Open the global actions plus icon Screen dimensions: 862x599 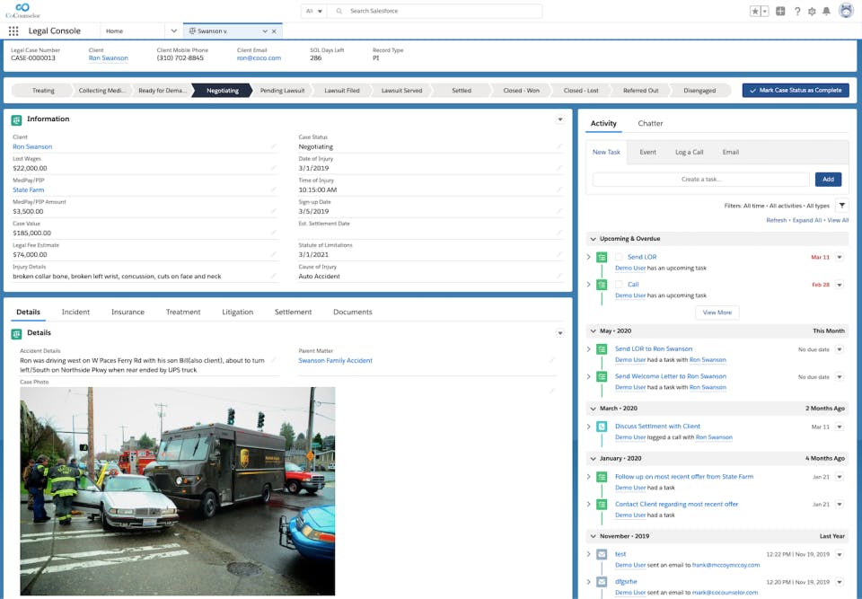tap(780, 11)
